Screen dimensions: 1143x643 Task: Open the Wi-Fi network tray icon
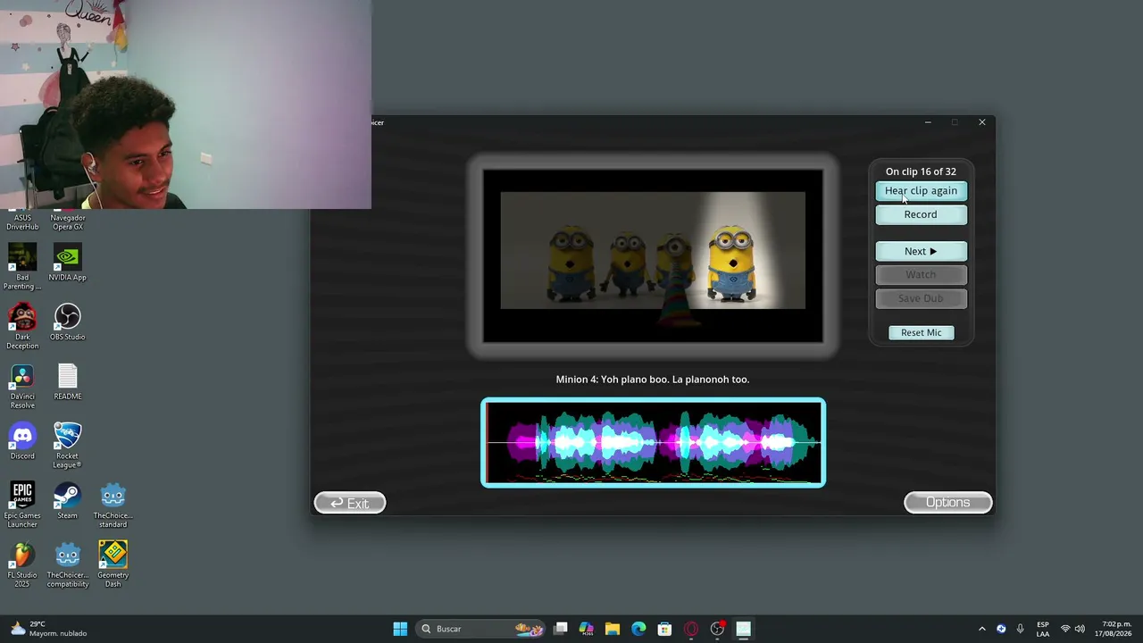click(x=1064, y=629)
